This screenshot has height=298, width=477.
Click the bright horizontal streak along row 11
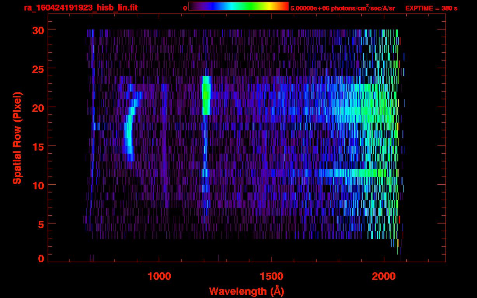tap(350, 173)
